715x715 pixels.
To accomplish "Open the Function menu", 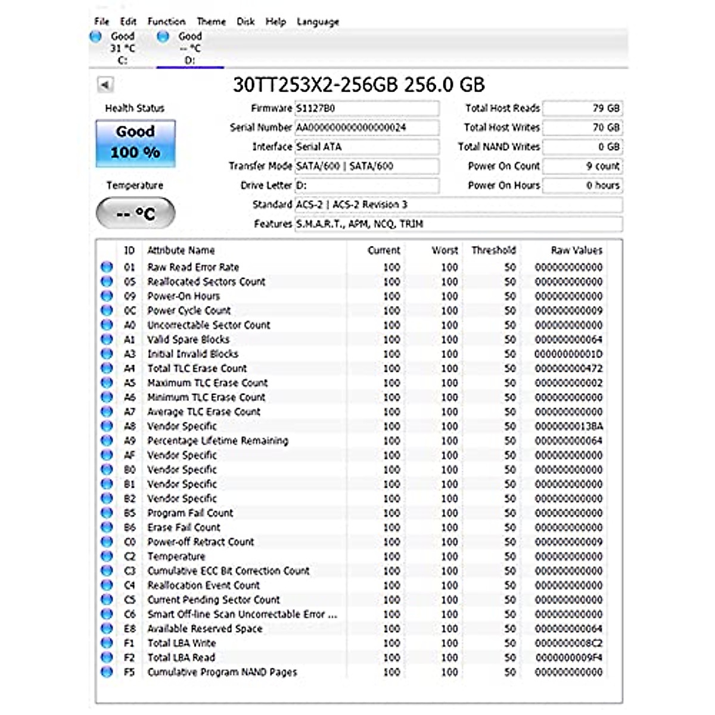I will tap(166, 21).
